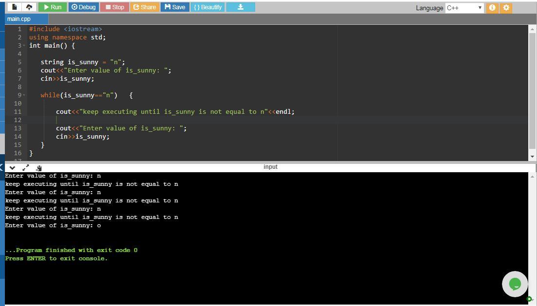Viewport: 537px width, 306px height.
Task: Open the green chat bubble widget
Action: [515, 284]
